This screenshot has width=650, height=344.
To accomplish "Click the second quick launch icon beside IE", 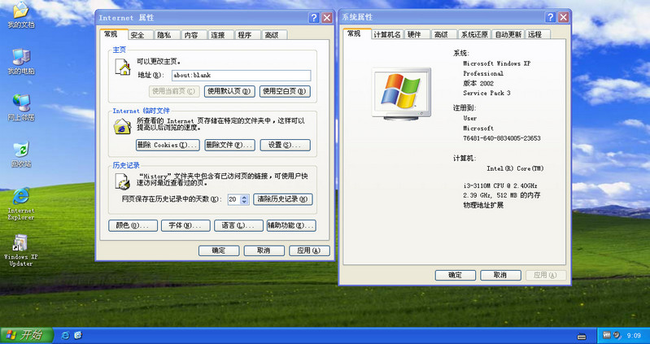I will coord(78,335).
